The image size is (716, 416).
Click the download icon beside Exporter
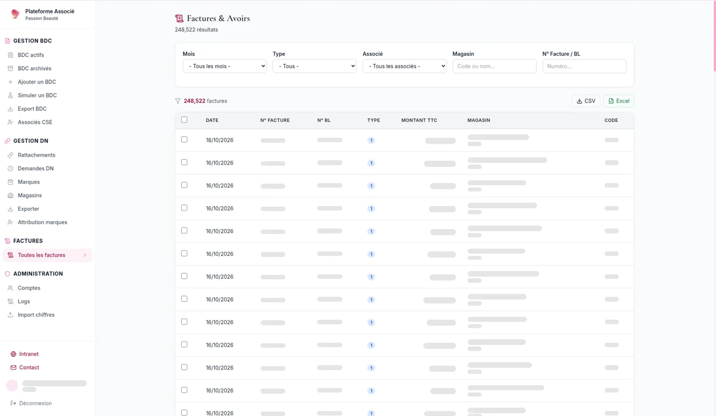click(x=10, y=209)
